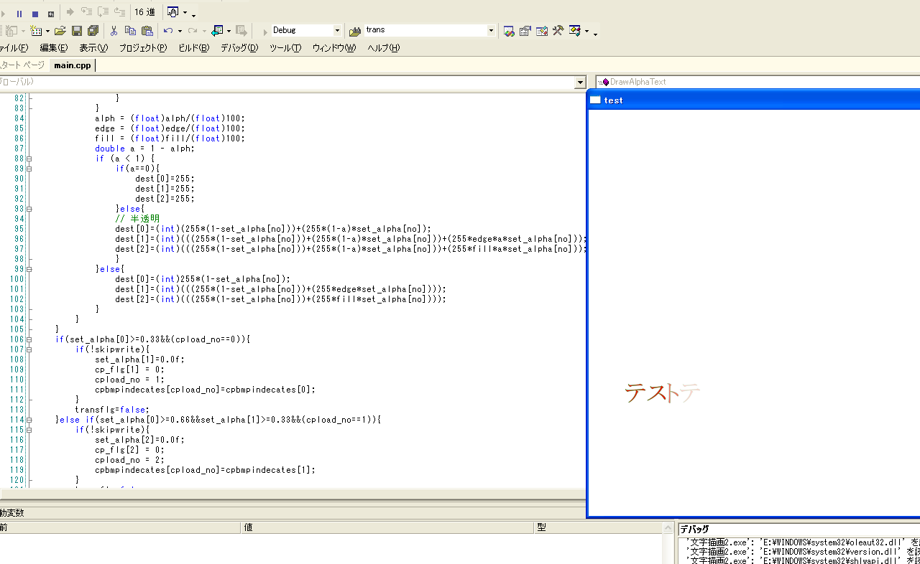The image size is (920, 564).
Task: Toggle hexadecimal display (16 進) button
Action: click(144, 12)
